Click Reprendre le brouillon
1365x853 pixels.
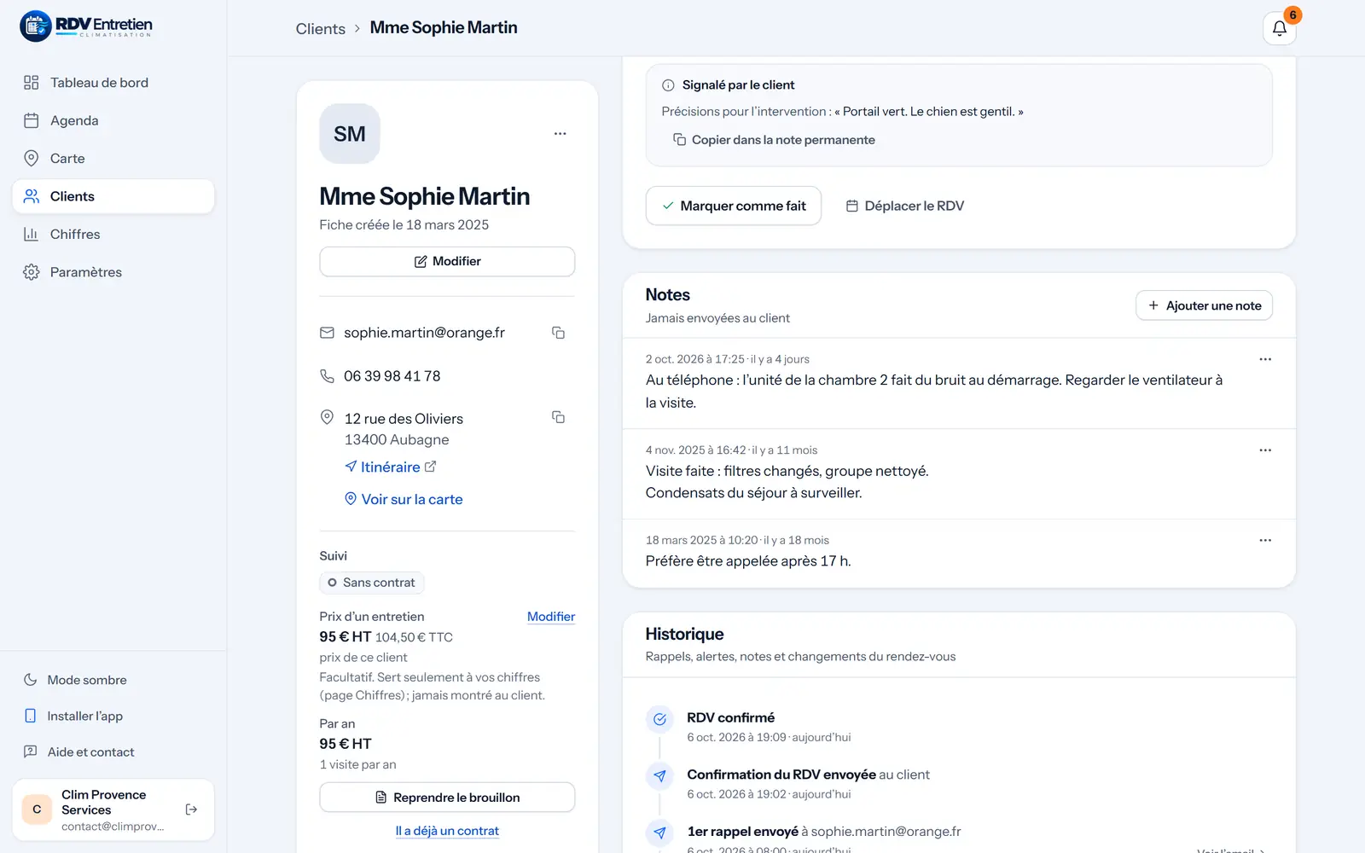pos(447,798)
